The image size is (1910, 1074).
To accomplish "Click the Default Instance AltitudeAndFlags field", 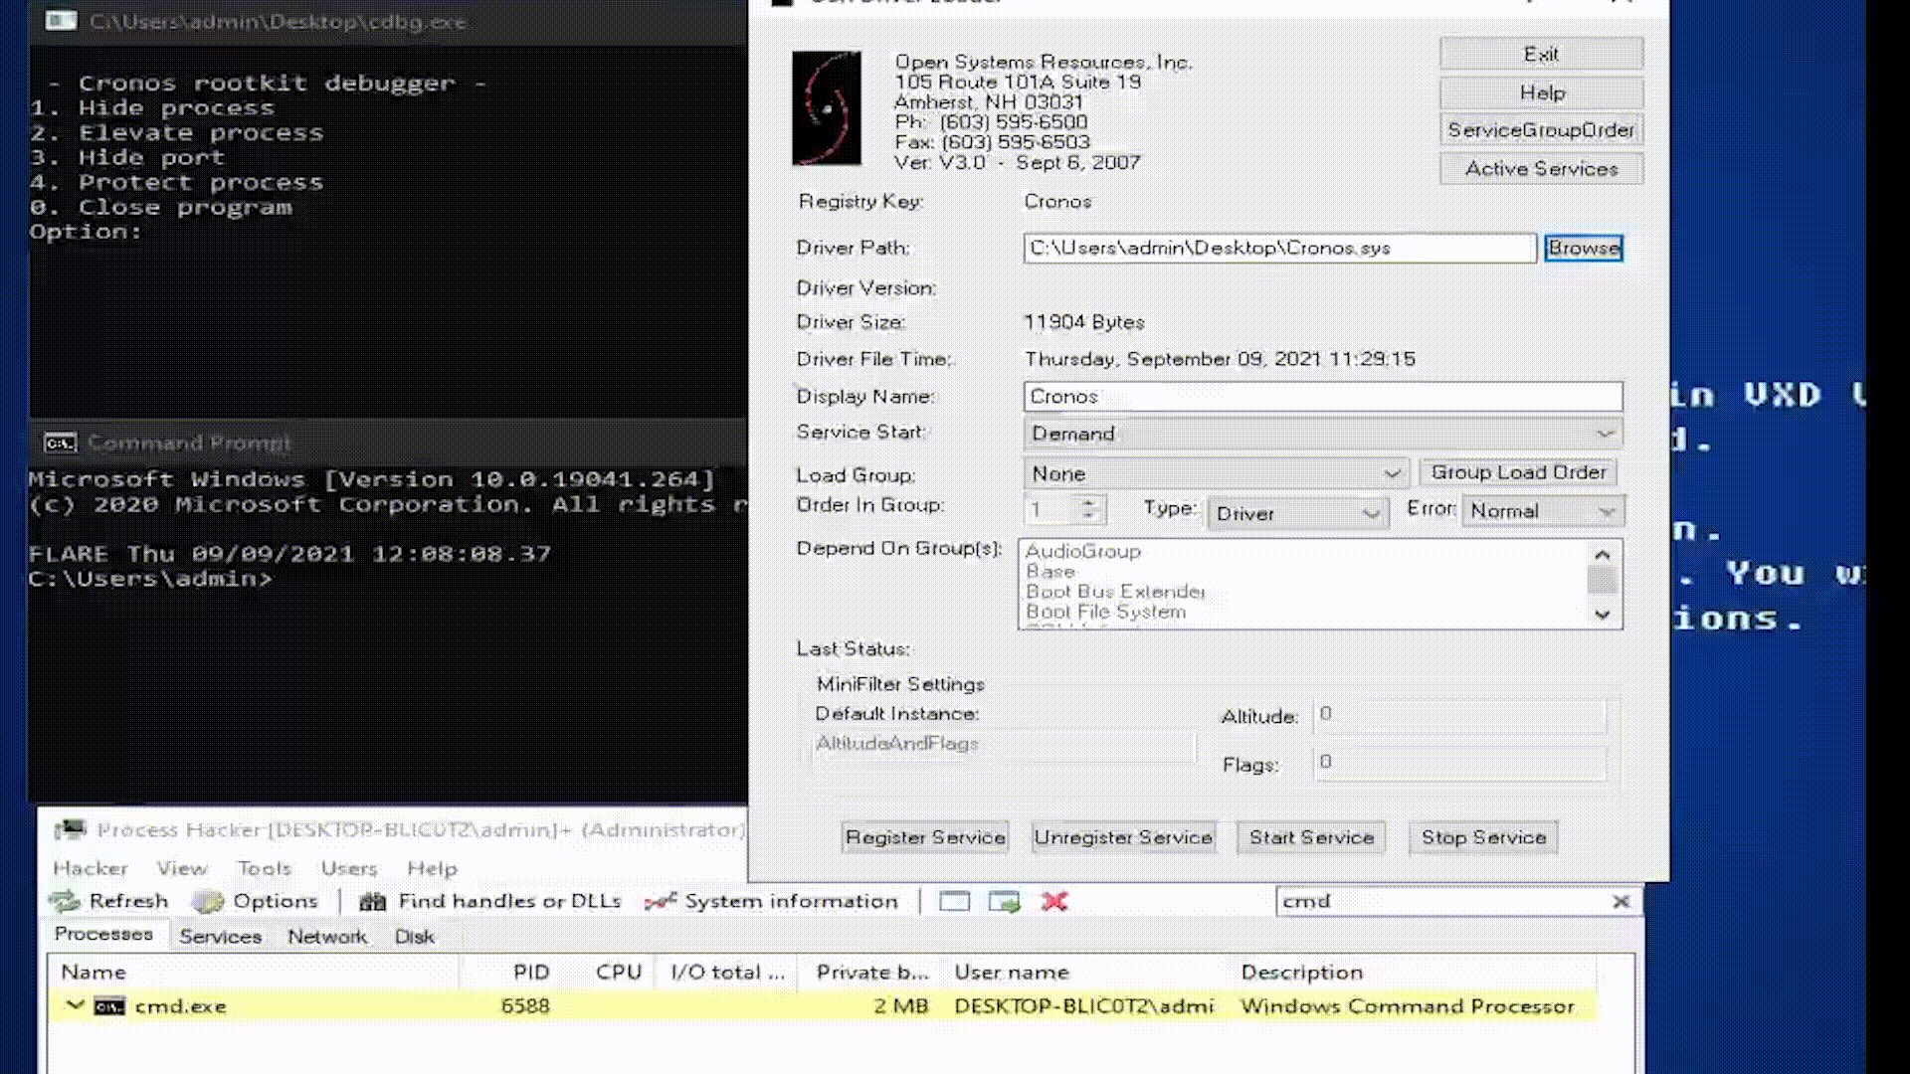I will tap(1004, 744).
